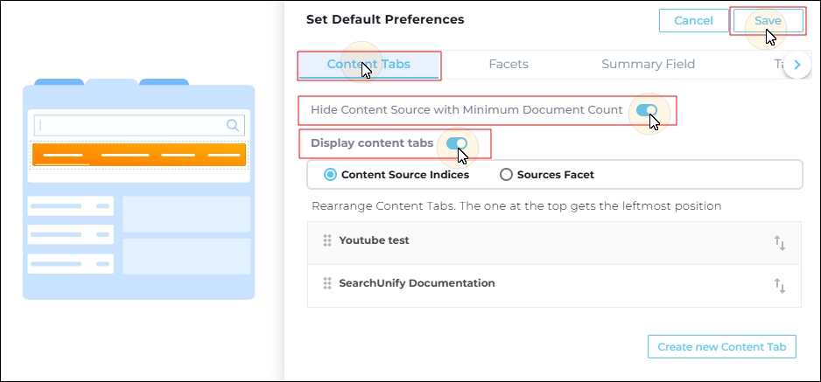
Task: Click Create new Content Tab button
Action: point(722,347)
